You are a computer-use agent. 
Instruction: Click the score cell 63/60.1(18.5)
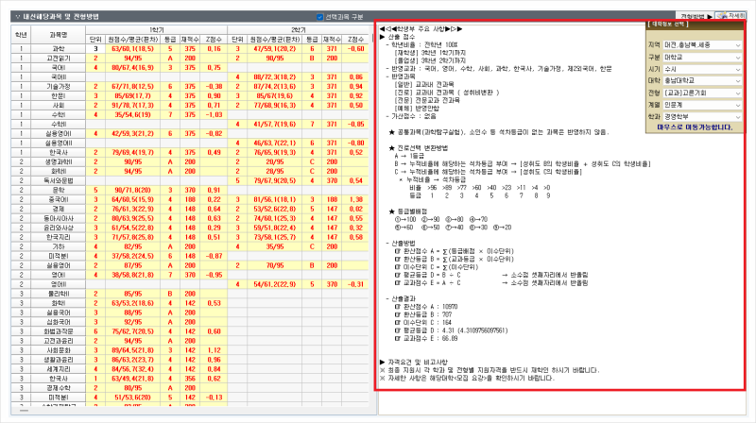[x=132, y=49]
